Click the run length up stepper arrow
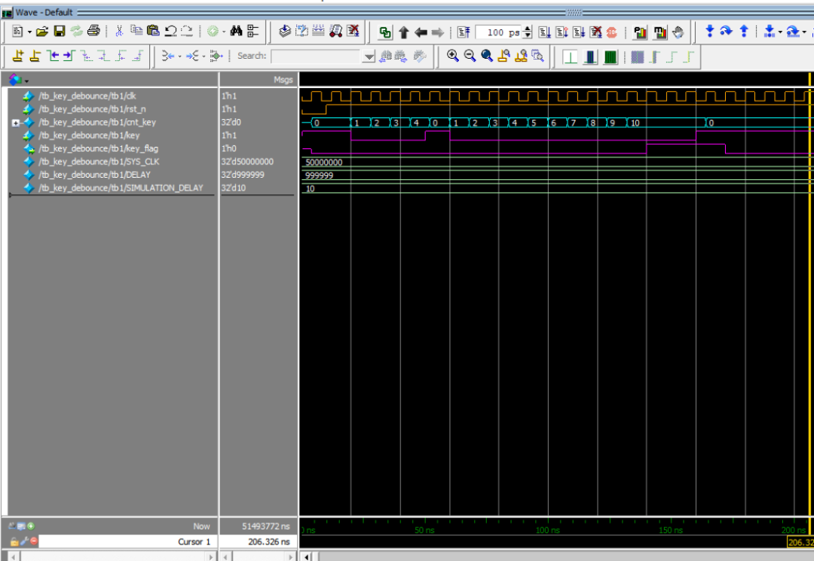The image size is (814, 561). tap(527, 29)
